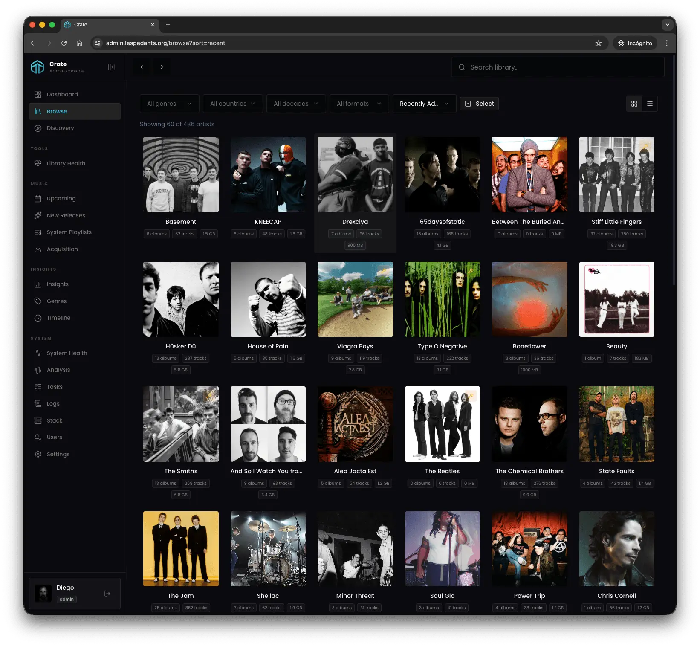Viewport: 700px width, 646px height.
Task: Open the Stack page
Action: [75, 420]
